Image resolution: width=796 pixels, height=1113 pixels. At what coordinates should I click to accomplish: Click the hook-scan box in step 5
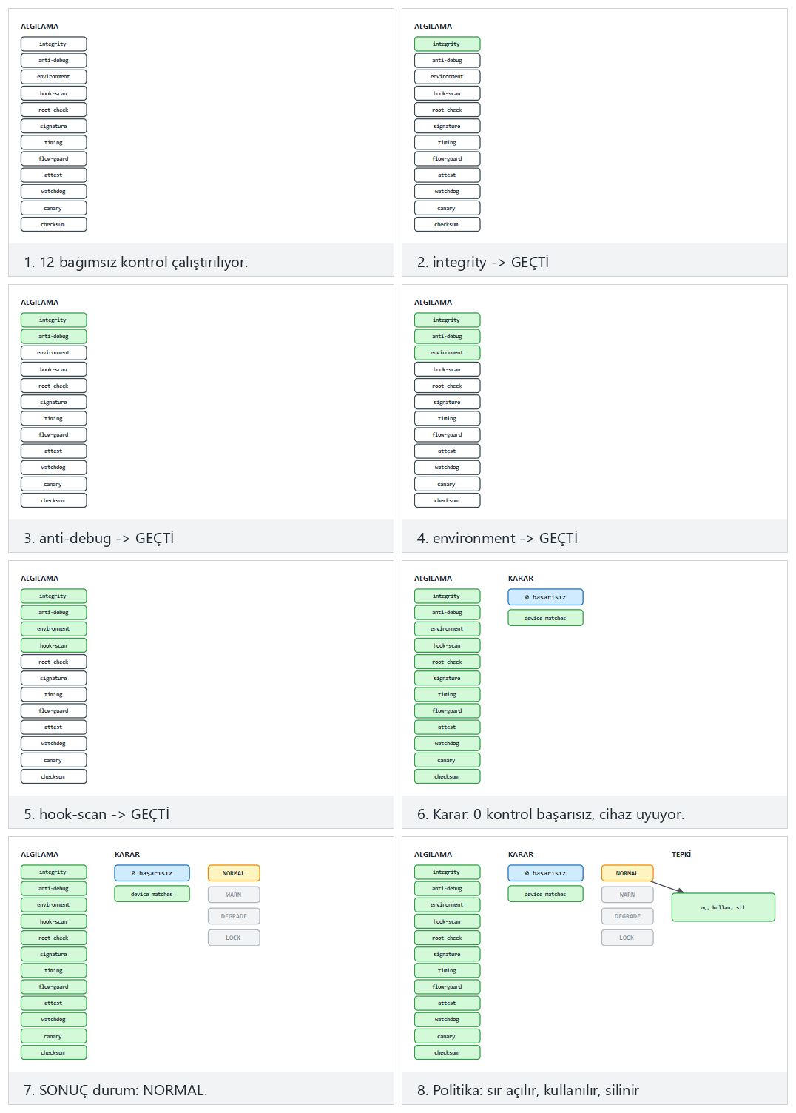coord(53,645)
